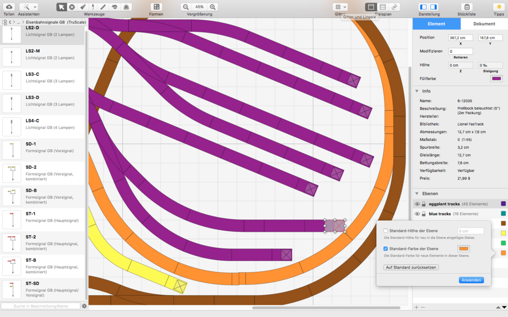This screenshot has height=317, width=508.
Task: Open the Assistenten magic wand tool
Action: coord(26,7)
